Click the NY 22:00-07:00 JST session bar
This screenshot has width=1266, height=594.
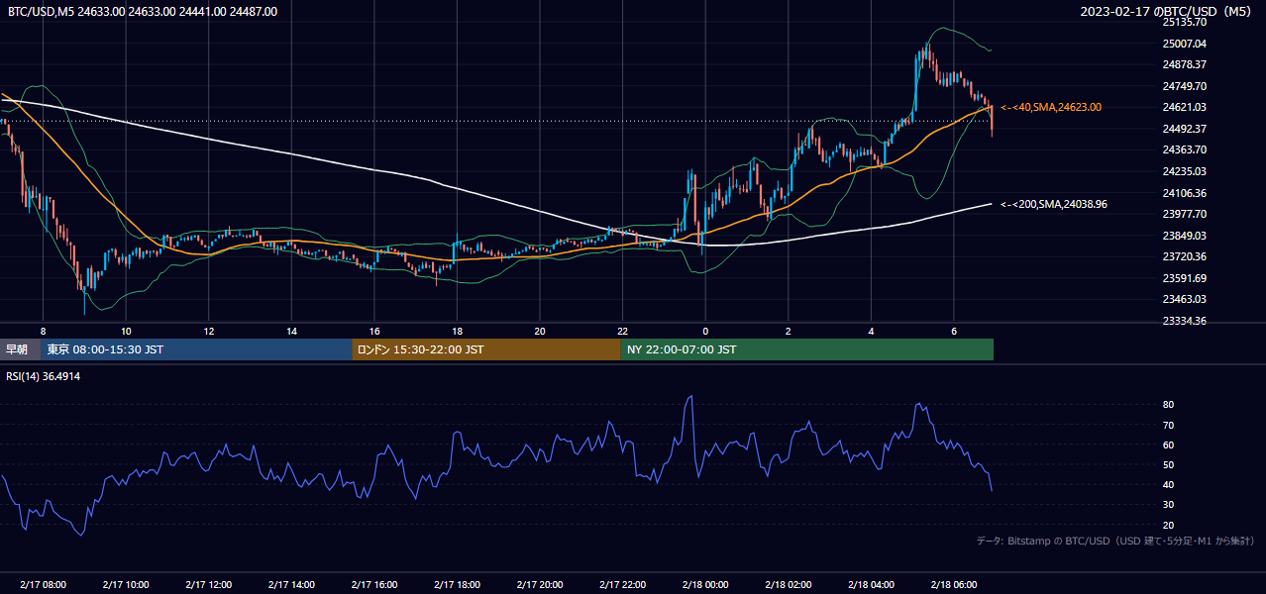[807, 349]
